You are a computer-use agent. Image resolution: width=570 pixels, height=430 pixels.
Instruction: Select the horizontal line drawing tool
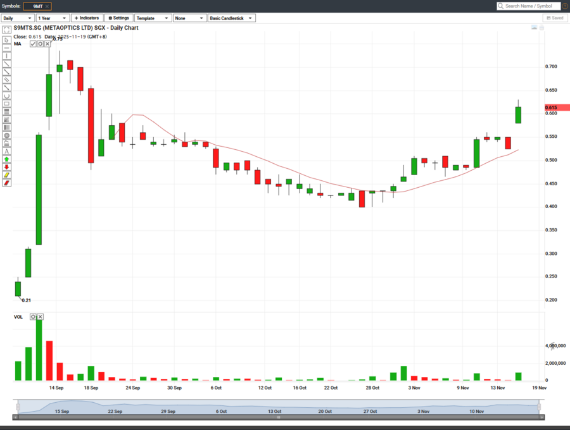pos(6,47)
